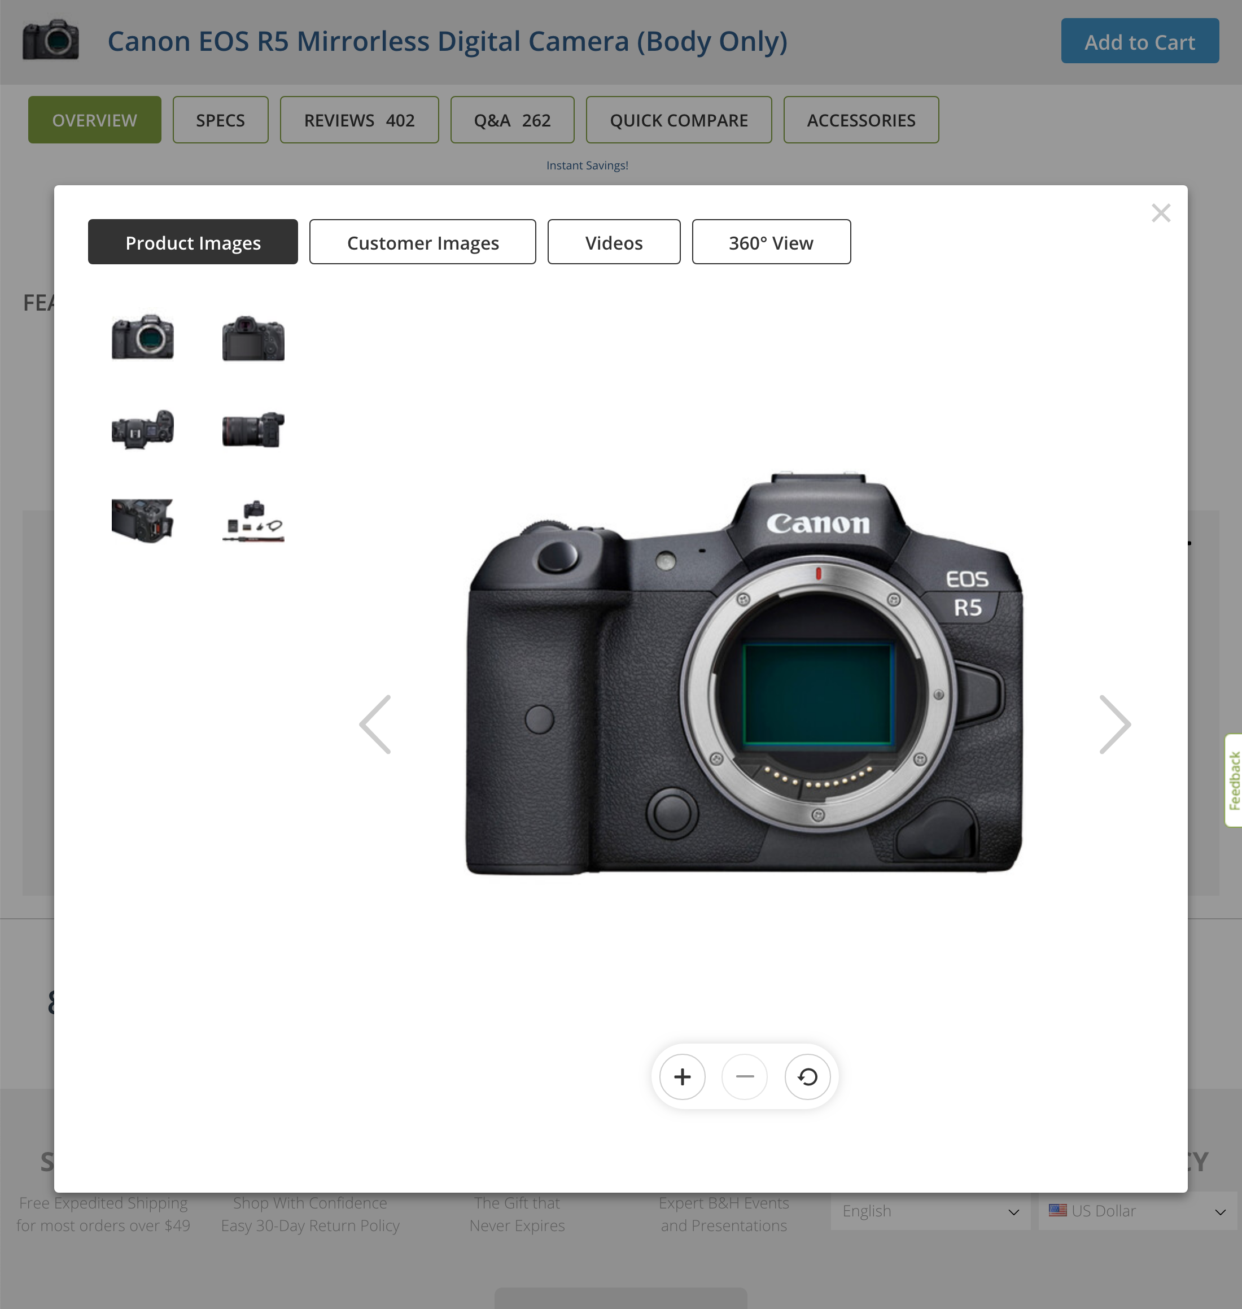Open the Instant Savings link
Screen dimensions: 1242x1309
588,165
